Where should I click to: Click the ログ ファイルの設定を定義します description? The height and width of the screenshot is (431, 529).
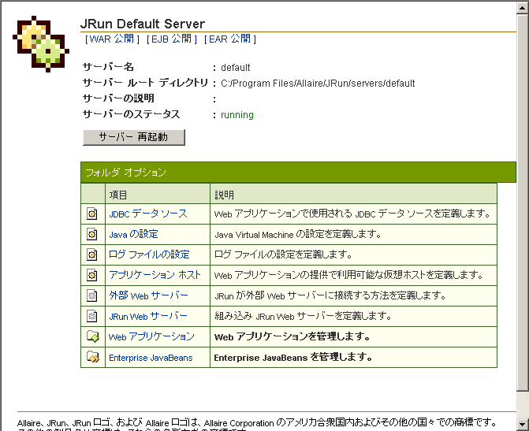(283, 255)
